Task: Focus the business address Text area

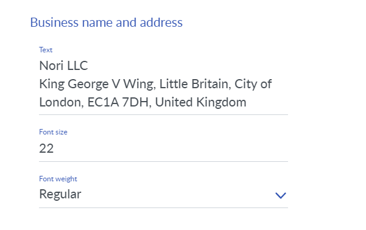Action: click(x=163, y=84)
